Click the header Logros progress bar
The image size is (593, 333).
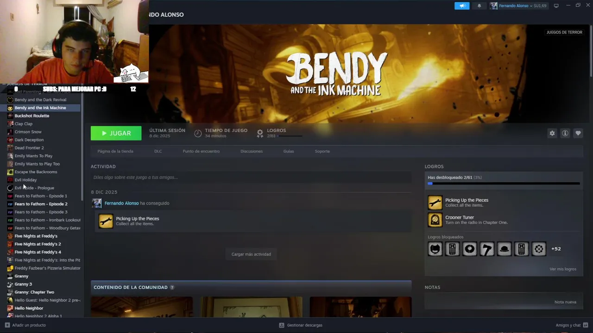click(x=290, y=136)
